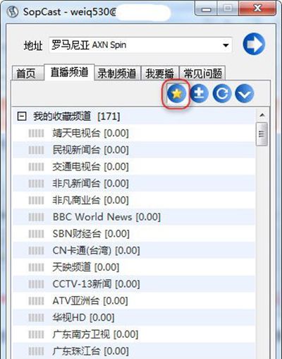Click signal bars icon beside BBC World News
Screen dimensions: 282x359
(x=36, y=217)
